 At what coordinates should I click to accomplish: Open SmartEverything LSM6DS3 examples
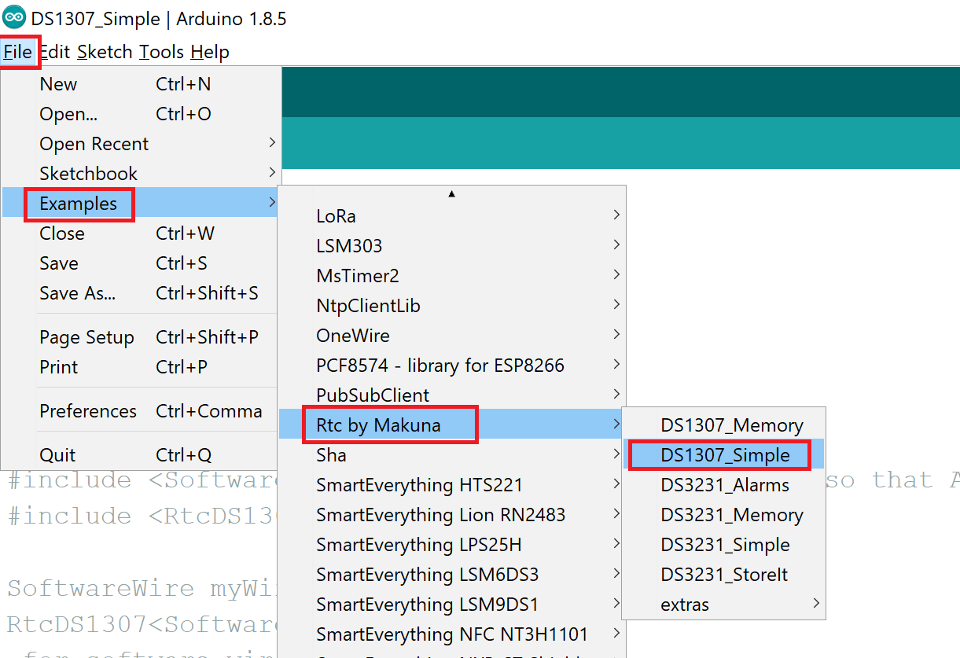click(452, 575)
